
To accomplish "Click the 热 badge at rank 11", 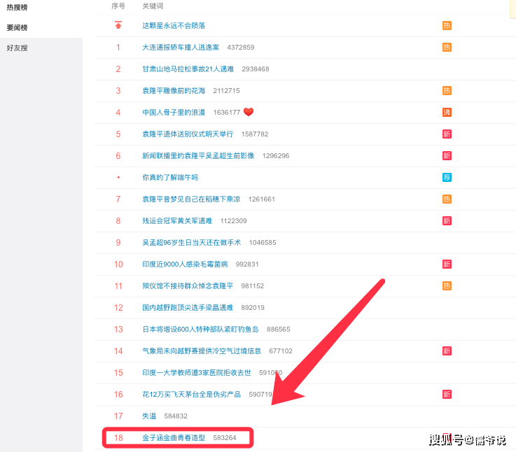I will [447, 285].
